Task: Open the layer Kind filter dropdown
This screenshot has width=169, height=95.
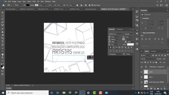Action: coord(146,55)
